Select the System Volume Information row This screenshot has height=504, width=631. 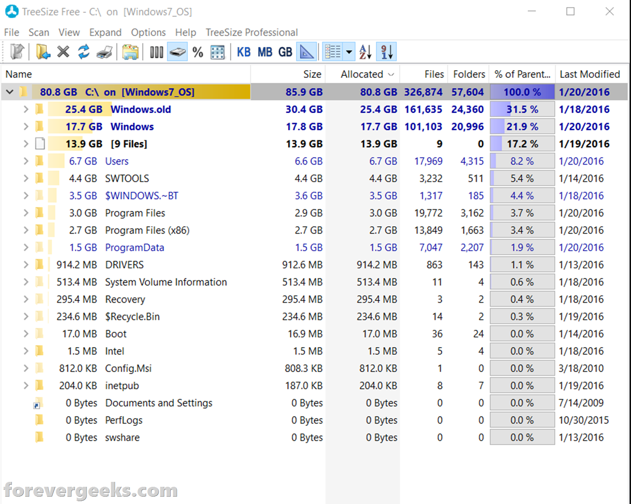click(314, 282)
